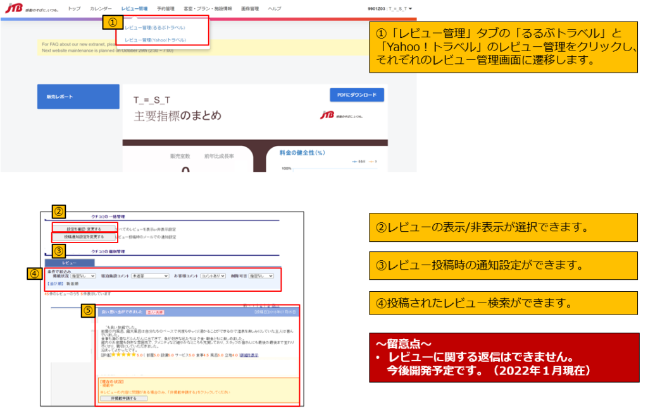Select レビュー管理(Yahoo!トラベル) from the submenu
The image size is (648, 408).
click(x=155, y=39)
